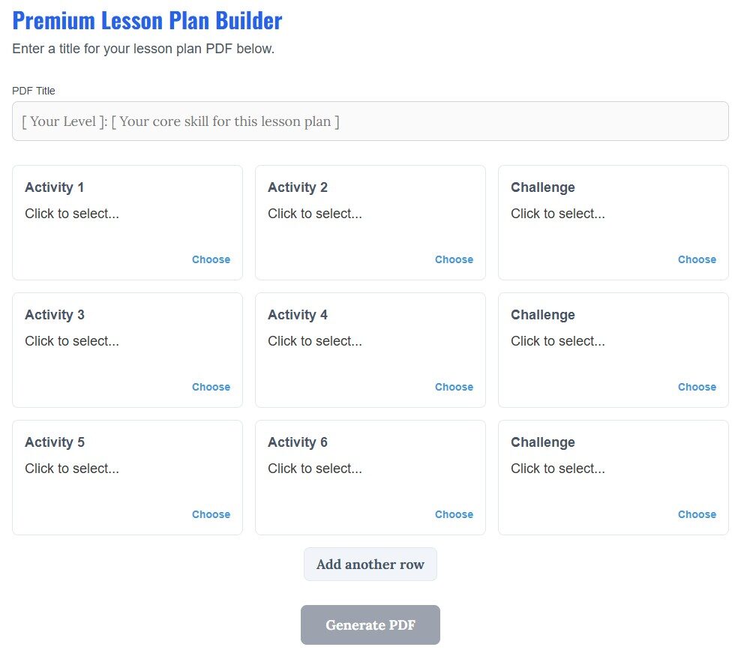This screenshot has height=650, width=741.
Task: Click Choose on the Activity 6 card
Action: click(x=454, y=514)
